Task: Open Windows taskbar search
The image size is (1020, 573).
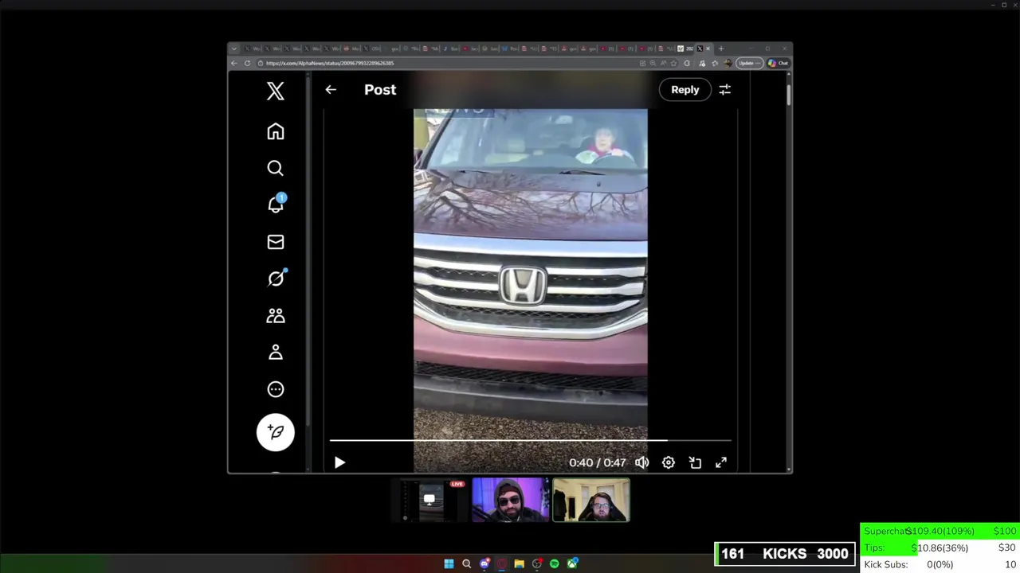Action: [x=467, y=563]
